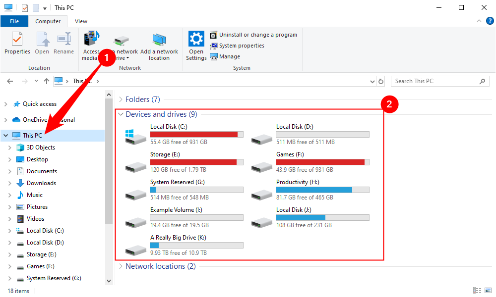
Task: Select Local Disk (C:) drive icon
Action: click(x=136, y=137)
